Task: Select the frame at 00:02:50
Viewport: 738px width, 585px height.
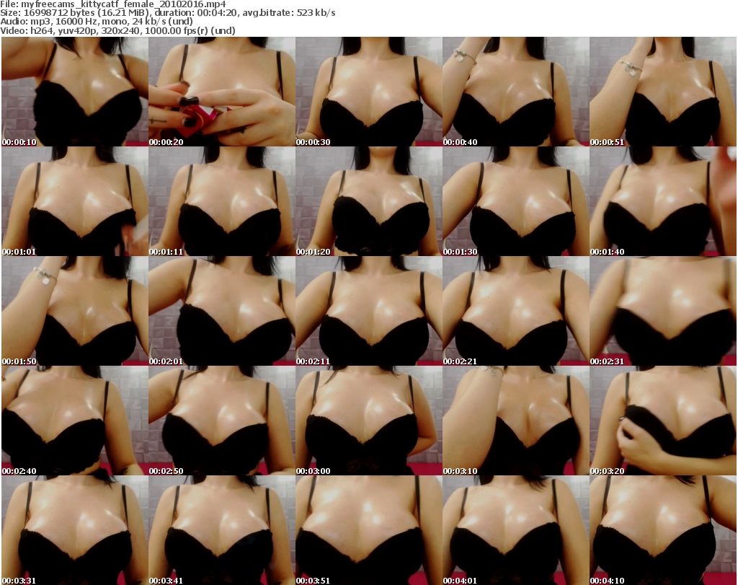Action: point(222,421)
